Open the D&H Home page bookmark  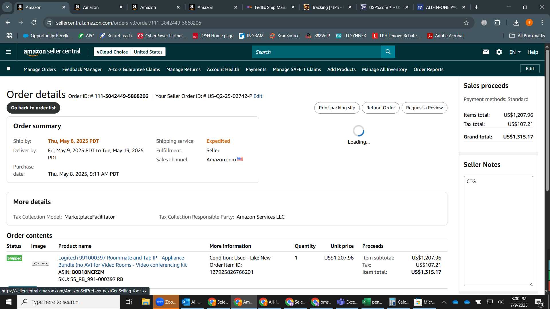213,36
